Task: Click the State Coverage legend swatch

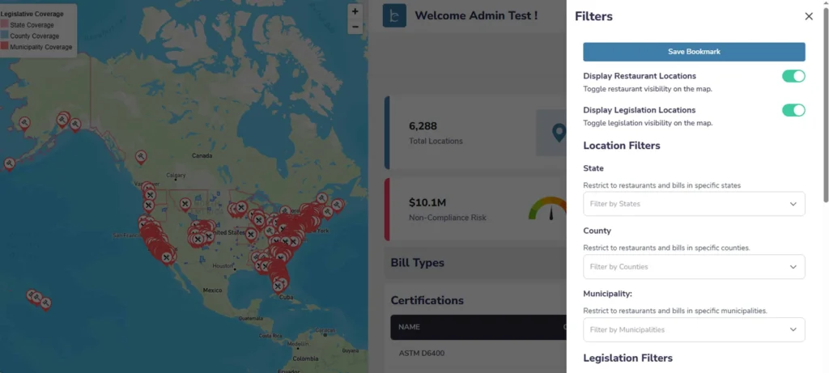Action: 5,25
